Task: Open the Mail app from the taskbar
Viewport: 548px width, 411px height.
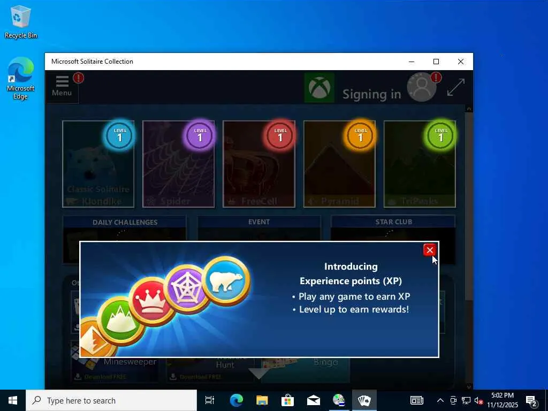Action: (314, 400)
